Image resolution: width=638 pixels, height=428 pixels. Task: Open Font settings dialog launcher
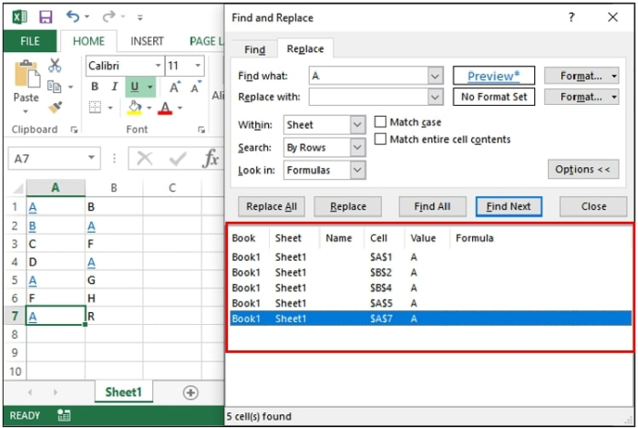pos(201,130)
